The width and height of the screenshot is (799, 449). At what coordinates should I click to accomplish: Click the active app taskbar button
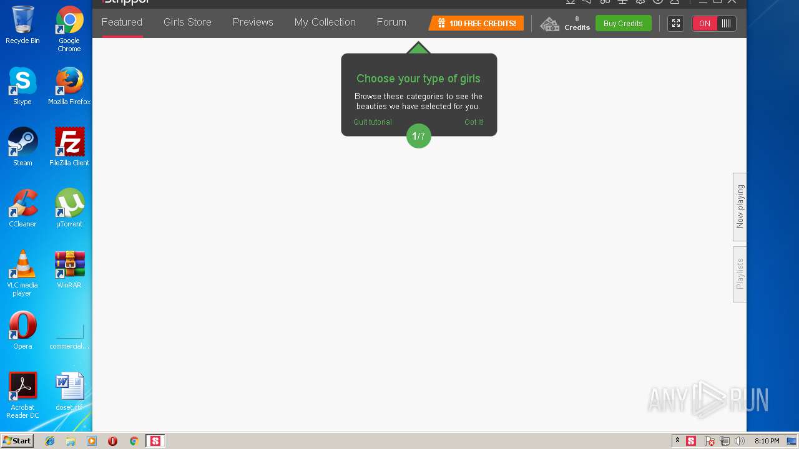(155, 441)
